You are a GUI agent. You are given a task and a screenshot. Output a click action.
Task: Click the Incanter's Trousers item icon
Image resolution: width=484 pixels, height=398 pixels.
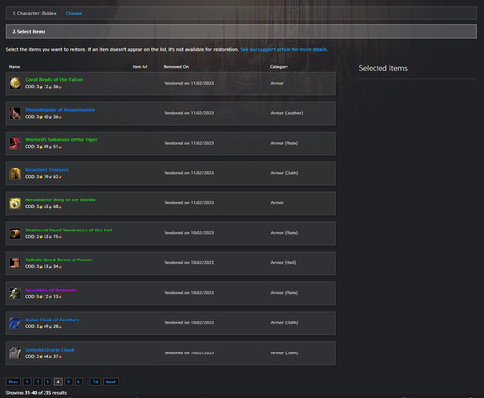pos(15,173)
